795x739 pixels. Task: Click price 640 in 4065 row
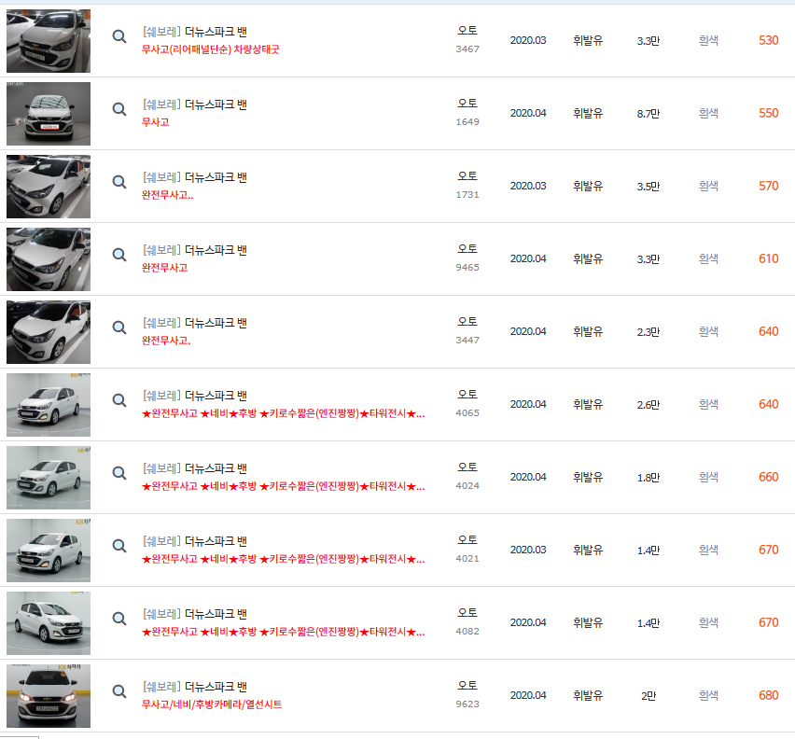pos(769,404)
